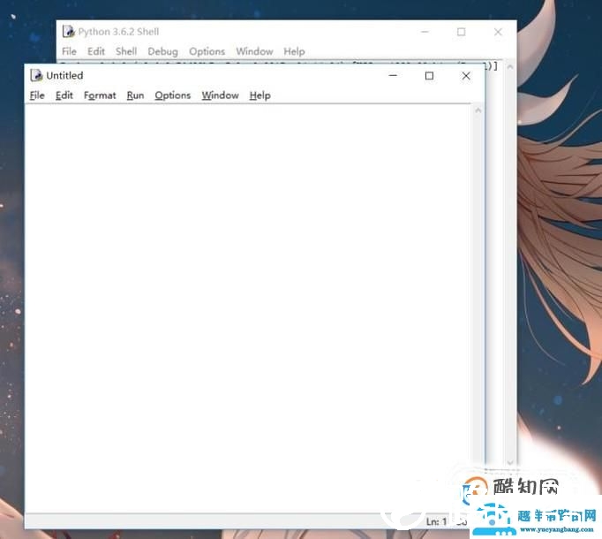Screen dimensions: 602x539
Task: Open the File menu in Python Shell
Action: 69,51
